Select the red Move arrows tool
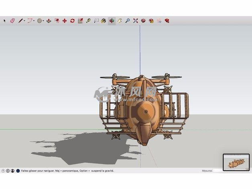 [64, 20]
